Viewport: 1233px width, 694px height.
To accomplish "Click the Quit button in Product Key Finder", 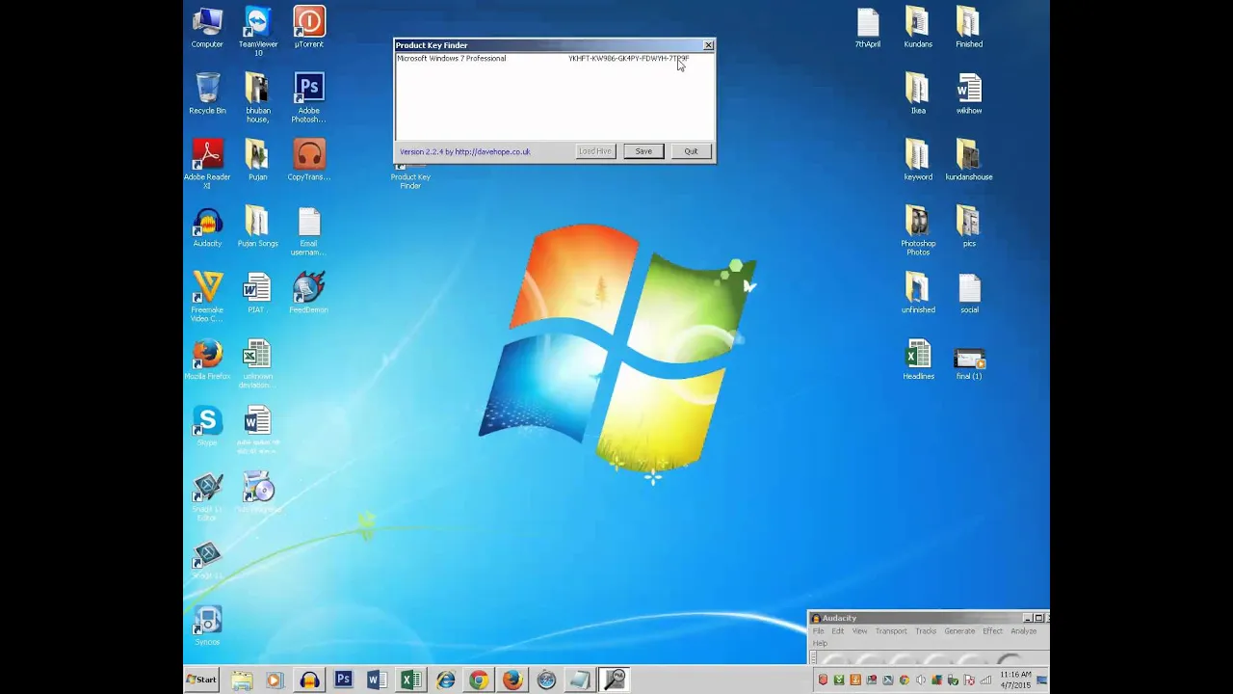I will point(691,151).
